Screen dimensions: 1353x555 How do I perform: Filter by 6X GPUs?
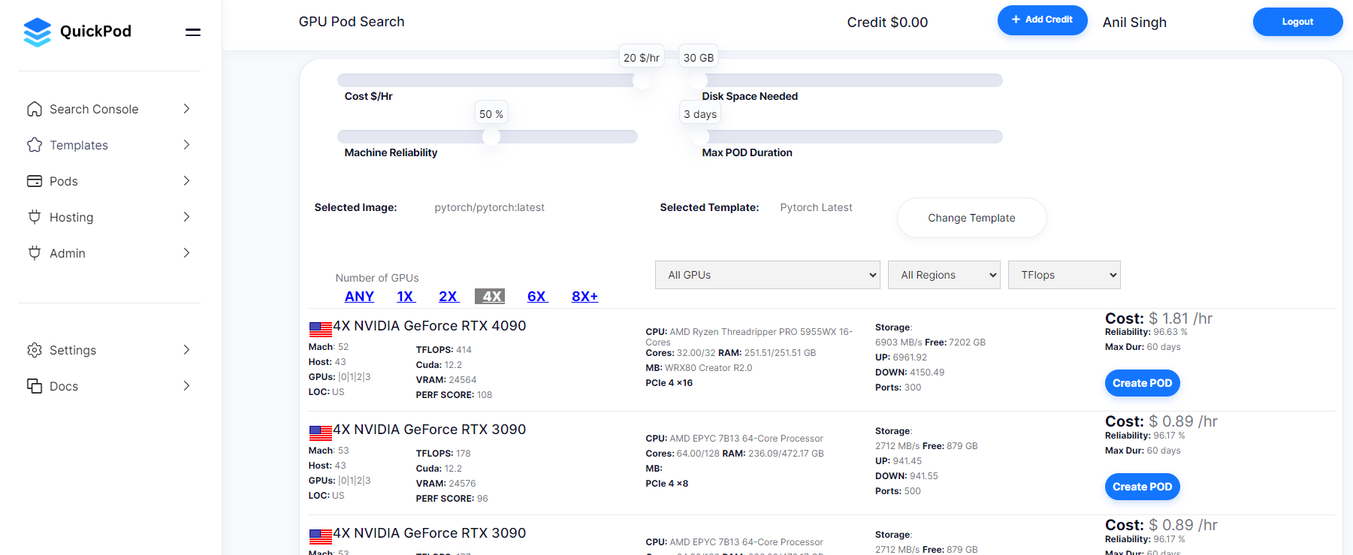537,297
